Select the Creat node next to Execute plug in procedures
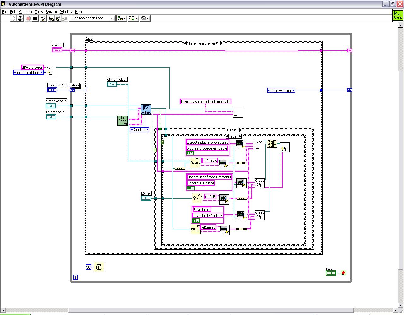The height and width of the screenshot is (315, 404). click(x=258, y=145)
